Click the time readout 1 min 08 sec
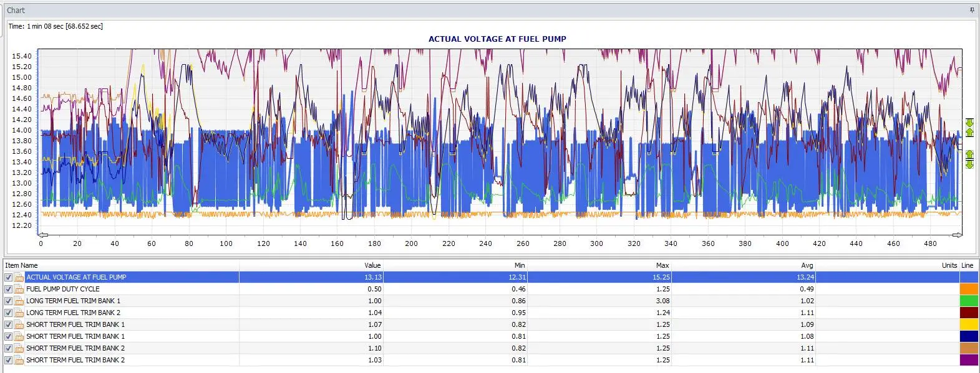Screen dimensions: 980x373 (55, 26)
